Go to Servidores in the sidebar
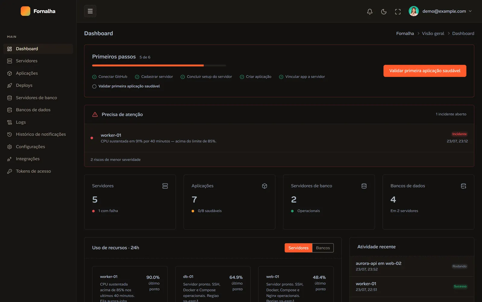Image resolution: width=482 pixels, height=302 pixels. 38,61
